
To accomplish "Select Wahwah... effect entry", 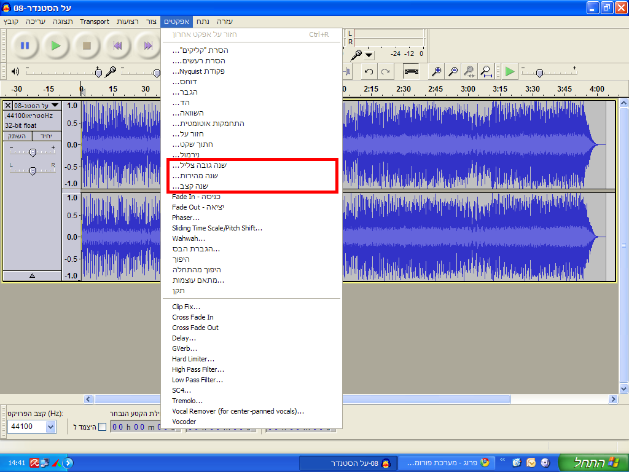I will tap(251, 238).
